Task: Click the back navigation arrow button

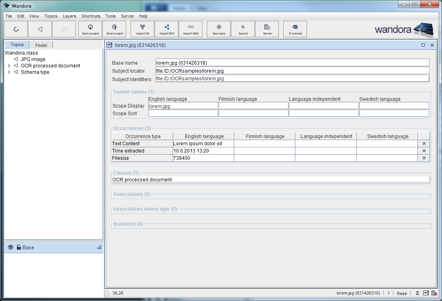Action: click(x=40, y=29)
